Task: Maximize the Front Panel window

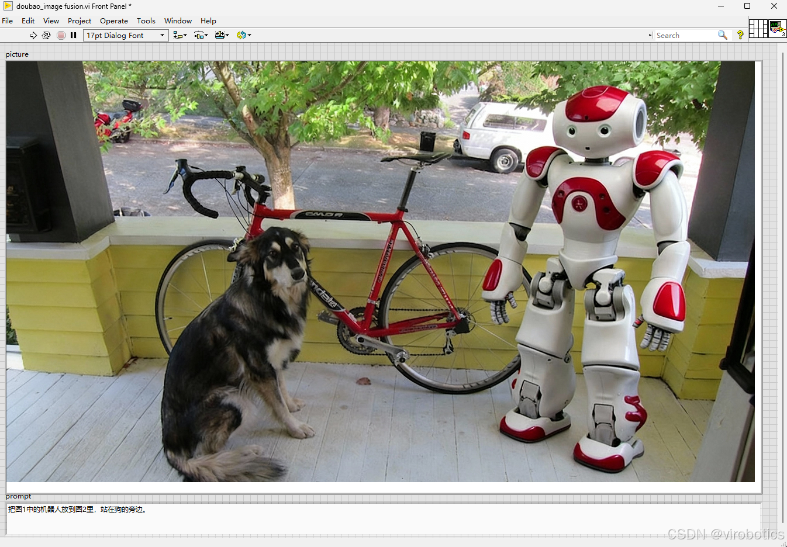Action: (747, 6)
